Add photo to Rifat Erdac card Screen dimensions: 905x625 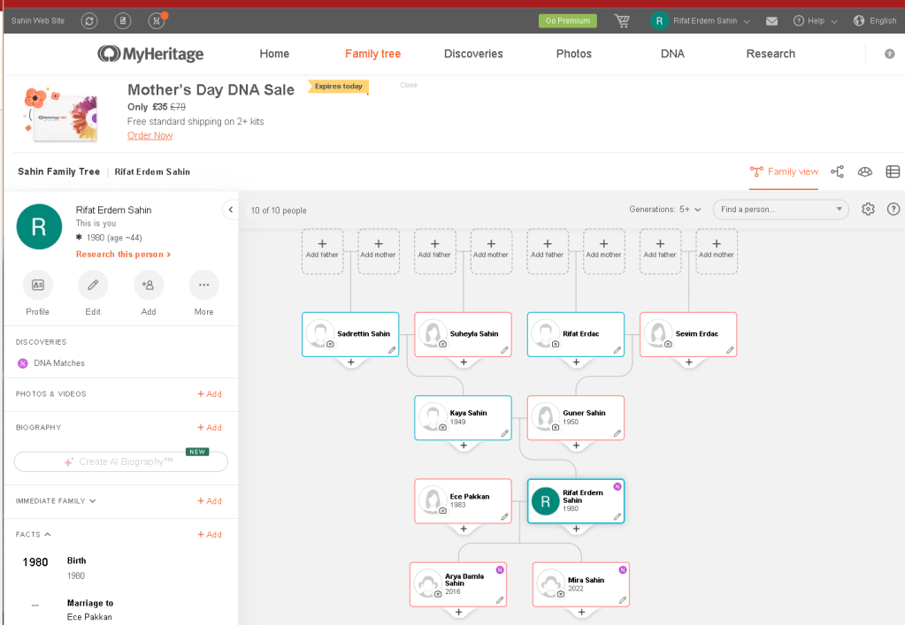(x=556, y=344)
